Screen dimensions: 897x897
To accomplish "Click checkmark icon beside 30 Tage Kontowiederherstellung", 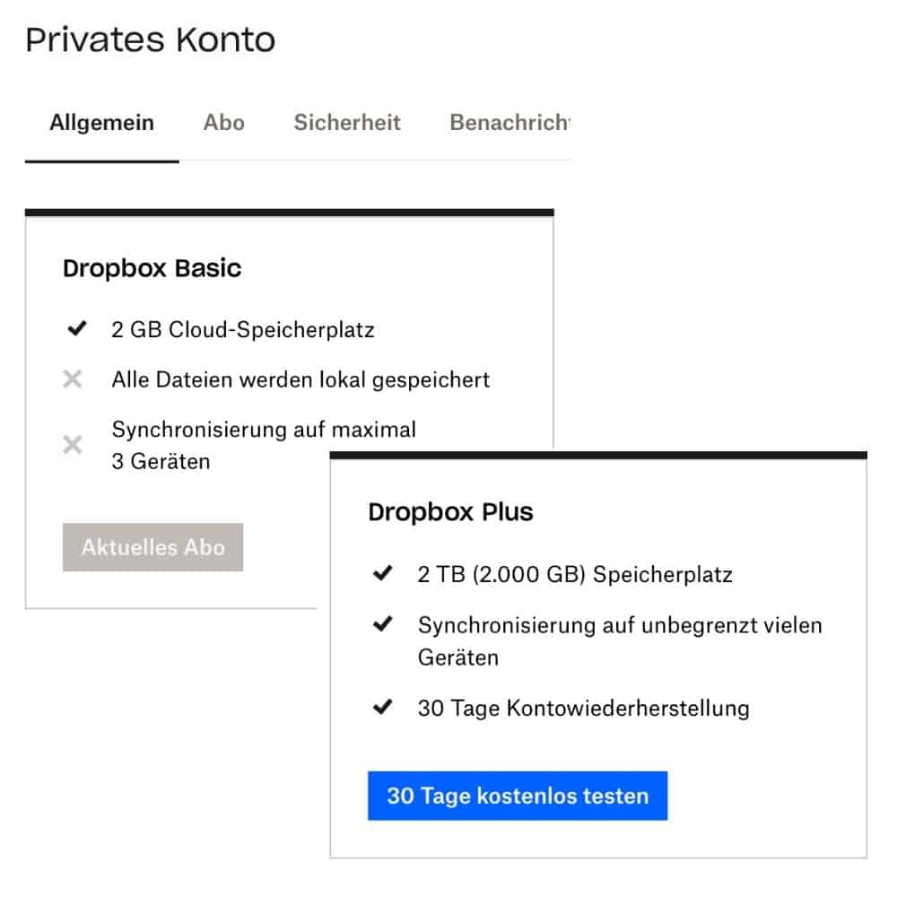I will (x=383, y=707).
